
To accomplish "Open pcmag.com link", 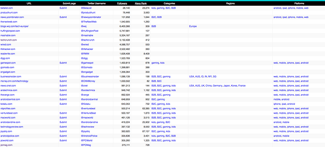I will click(6, 145).
